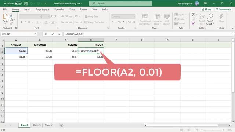Click the Save icon in title bar
This screenshot has width=235, height=132.
26,3
